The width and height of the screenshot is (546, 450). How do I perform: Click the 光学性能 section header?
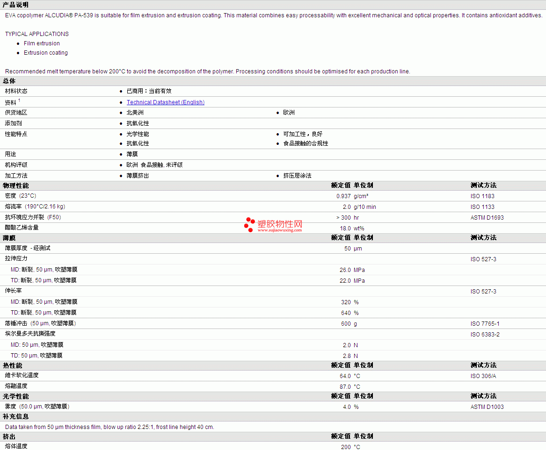(x=15, y=396)
